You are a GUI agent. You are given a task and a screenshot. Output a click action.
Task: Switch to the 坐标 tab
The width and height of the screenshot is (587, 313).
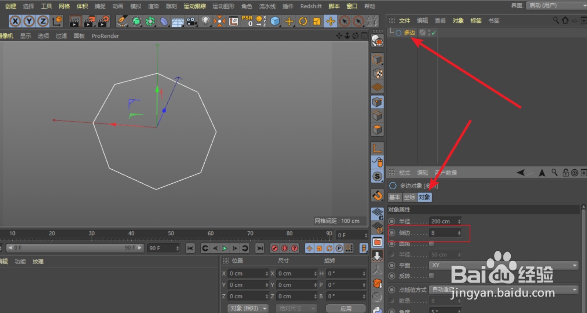[x=409, y=197]
